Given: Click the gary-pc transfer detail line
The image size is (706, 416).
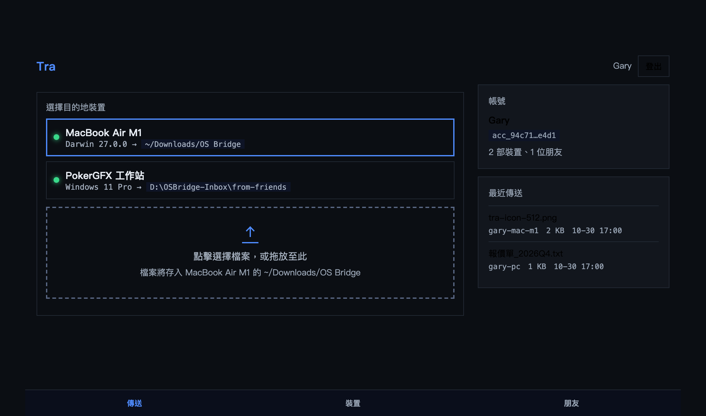Looking at the screenshot, I should [546, 267].
